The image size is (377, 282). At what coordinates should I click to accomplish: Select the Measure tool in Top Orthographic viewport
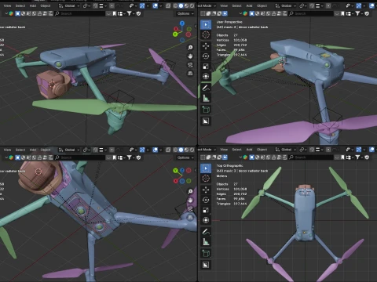pos(206,242)
